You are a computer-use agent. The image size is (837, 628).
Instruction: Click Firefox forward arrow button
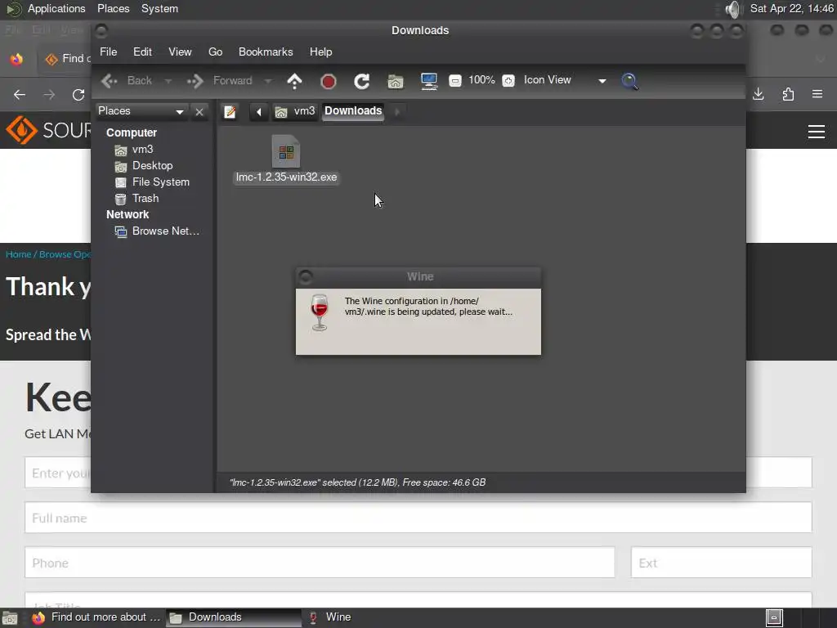tap(49, 95)
